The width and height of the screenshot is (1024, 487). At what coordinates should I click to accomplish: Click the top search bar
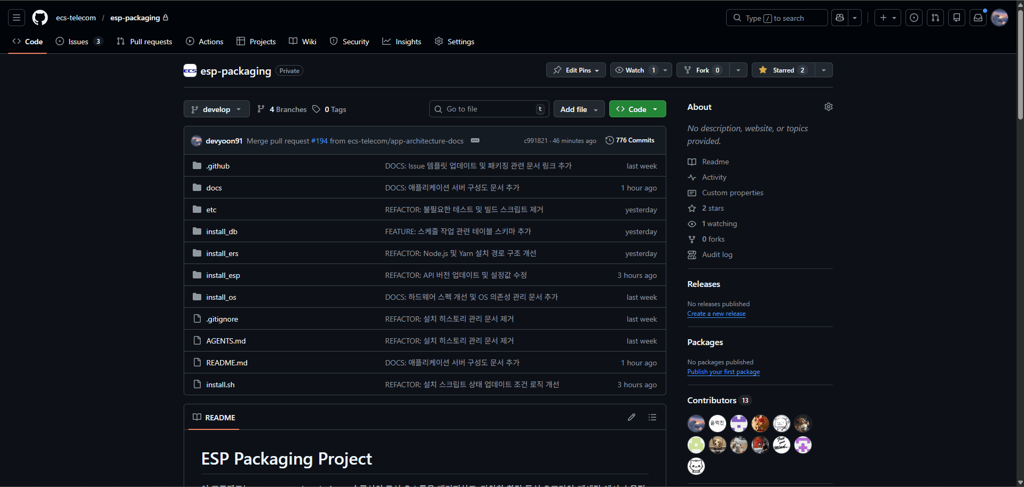click(777, 18)
